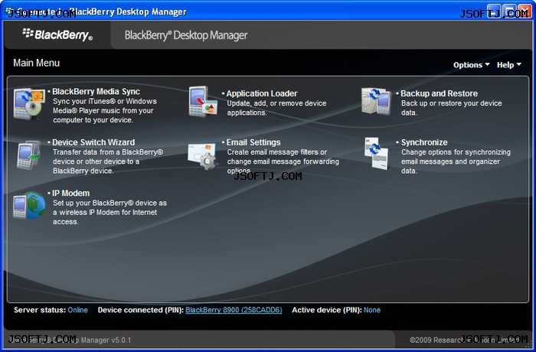This screenshot has width=536, height=352.
Task: Open the BlackBerry Media Sync icon
Action: [29, 104]
